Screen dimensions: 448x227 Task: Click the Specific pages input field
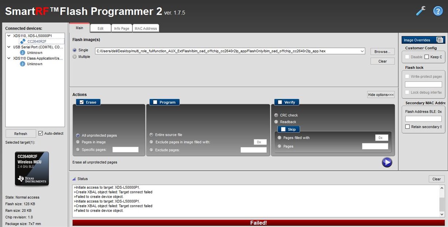[x=126, y=149]
